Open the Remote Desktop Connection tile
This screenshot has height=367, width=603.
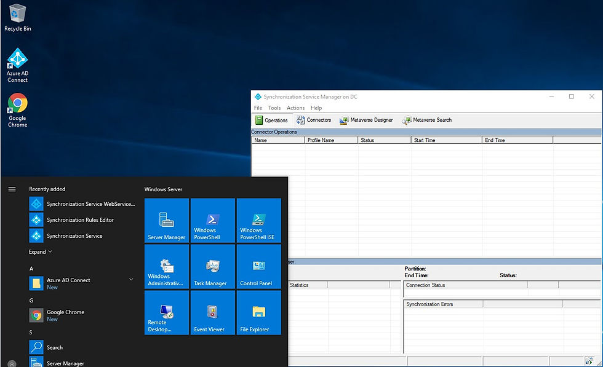167,313
